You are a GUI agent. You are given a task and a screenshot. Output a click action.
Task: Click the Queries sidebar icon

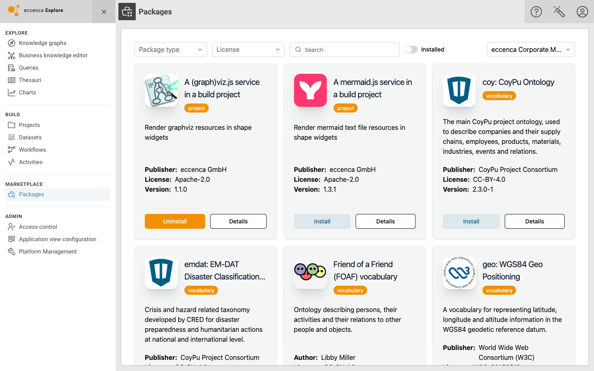(x=12, y=68)
